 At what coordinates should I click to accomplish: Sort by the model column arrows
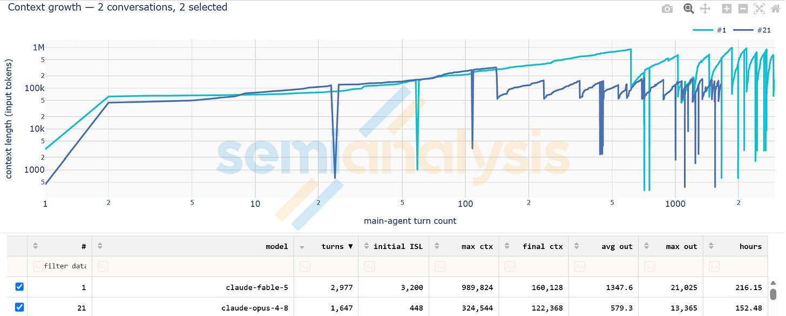[100, 246]
